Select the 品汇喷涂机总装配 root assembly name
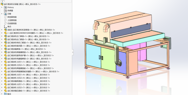 point(22,4)
